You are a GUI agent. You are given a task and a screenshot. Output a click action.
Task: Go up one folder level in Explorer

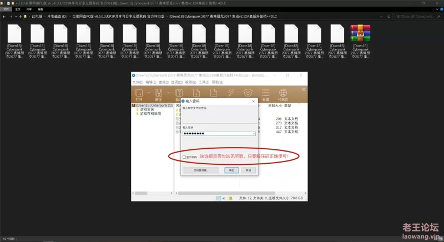tap(21, 17)
